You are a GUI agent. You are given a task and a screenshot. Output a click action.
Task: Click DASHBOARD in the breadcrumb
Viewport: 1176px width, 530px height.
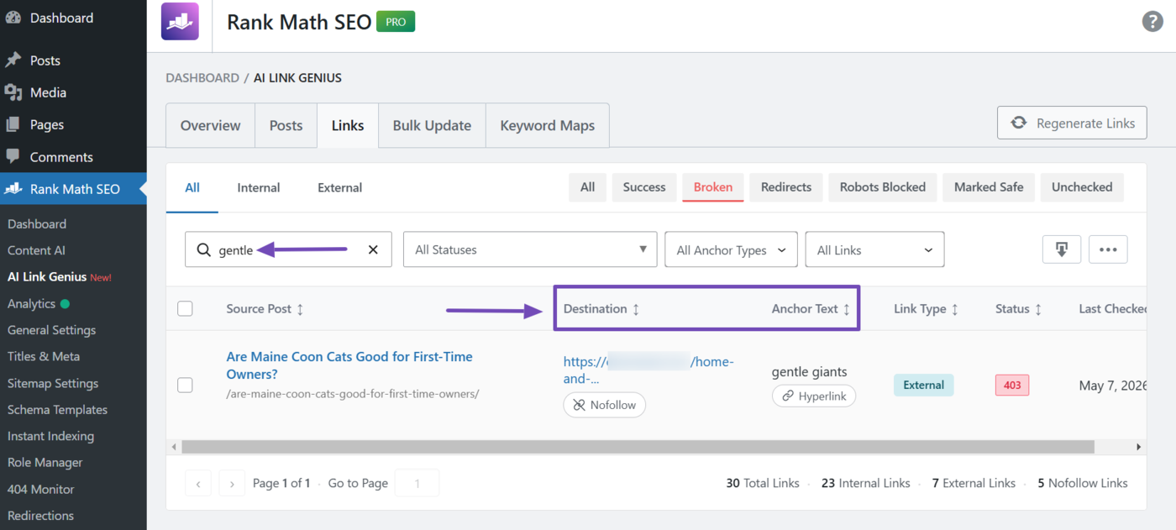pos(202,77)
